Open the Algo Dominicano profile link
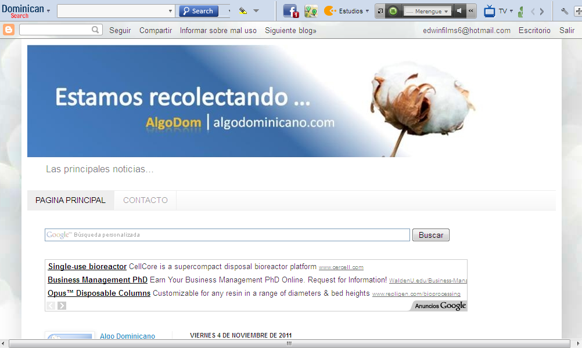Image resolution: width=582 pixels, height=348 pixels. [127, 336]
